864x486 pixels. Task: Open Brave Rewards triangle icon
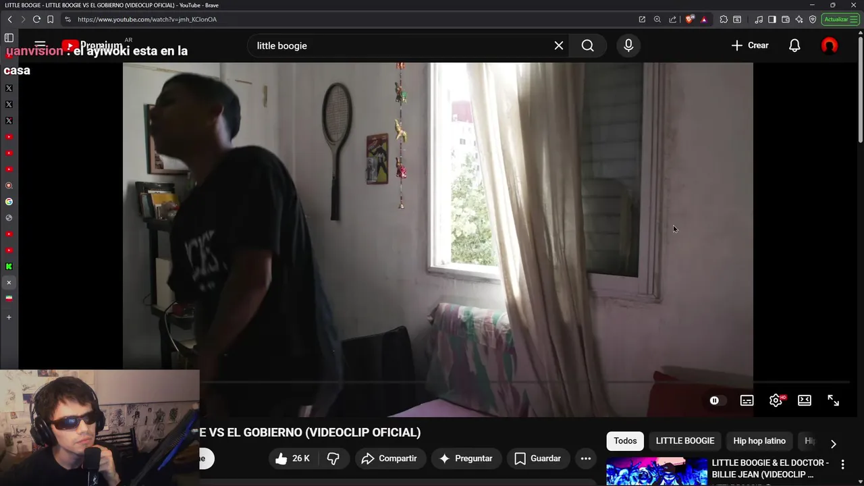pyautogui.click(x=704, y=20)
